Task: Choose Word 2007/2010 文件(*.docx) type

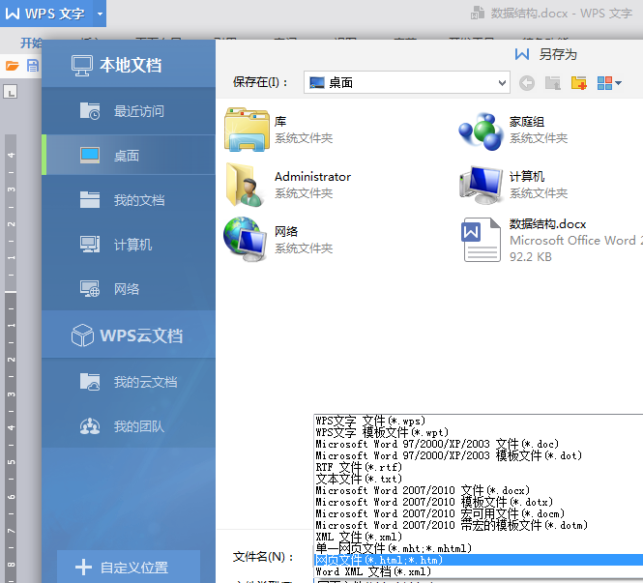Action: (x=479, y=490)
